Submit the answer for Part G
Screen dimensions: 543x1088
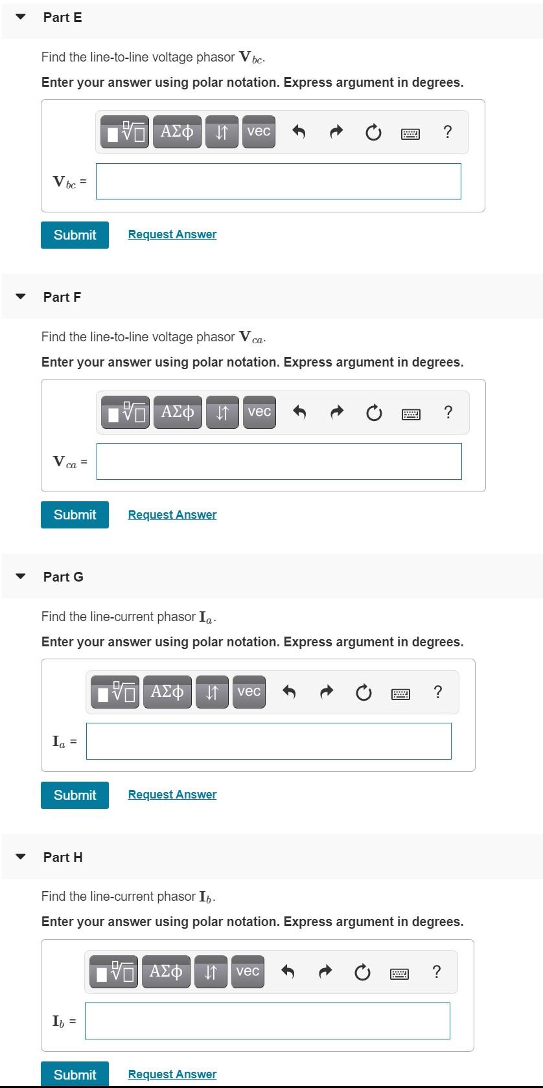[75, 795]
